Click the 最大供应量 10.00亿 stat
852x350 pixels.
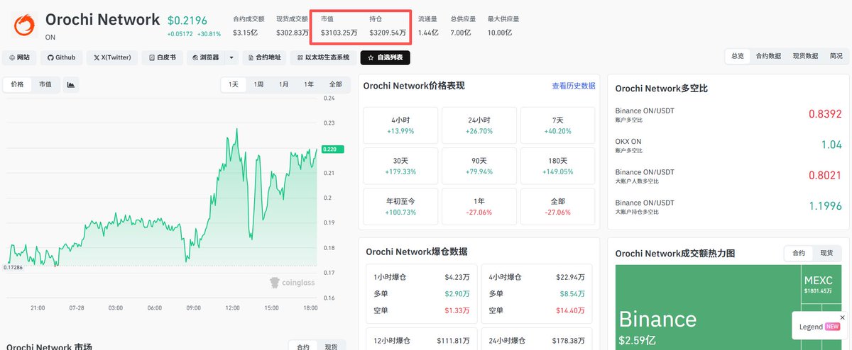pos(503,26)
